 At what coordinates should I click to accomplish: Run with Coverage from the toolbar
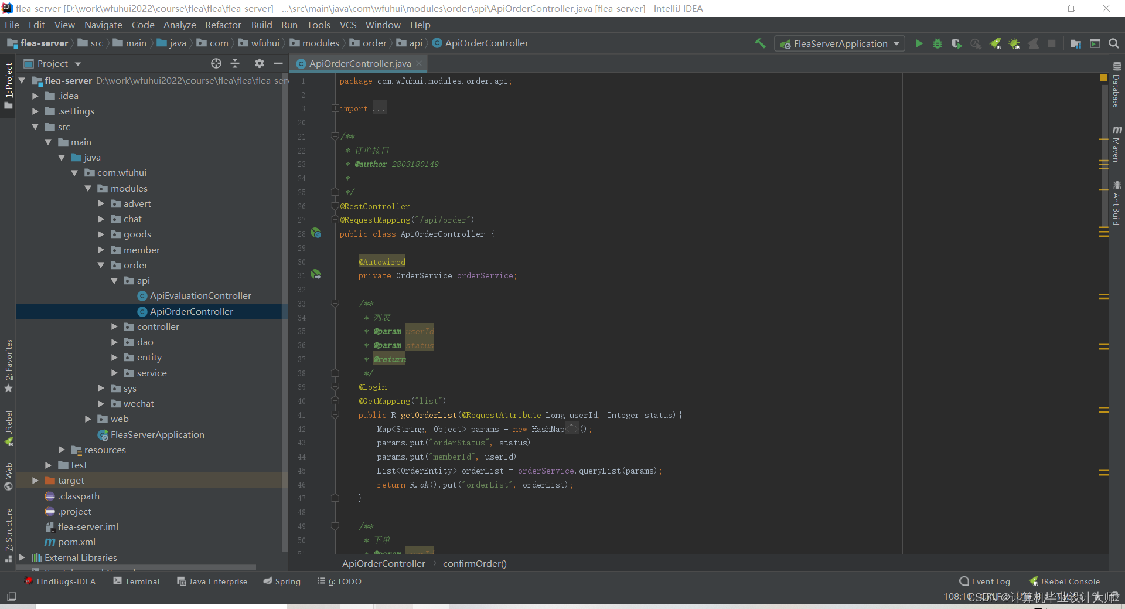957,43
